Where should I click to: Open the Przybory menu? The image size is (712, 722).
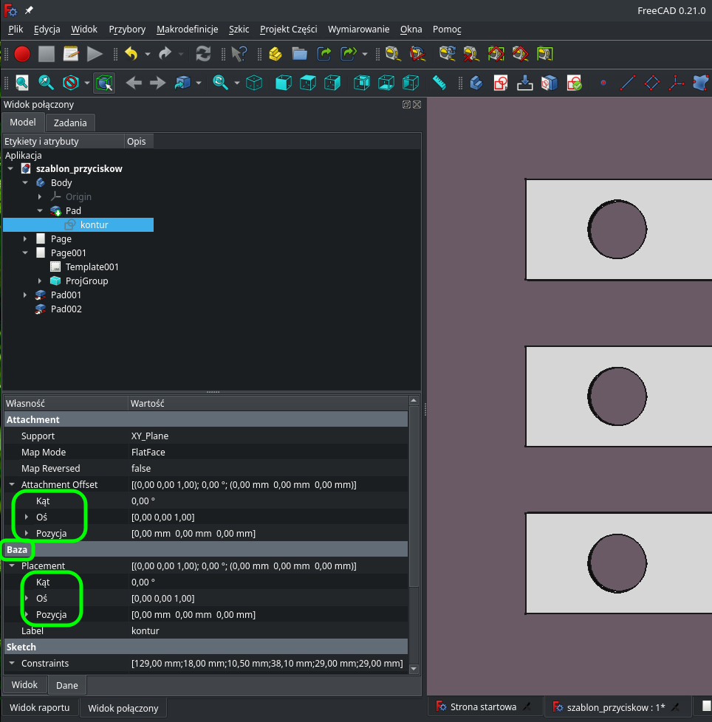(x=126, y=30)
